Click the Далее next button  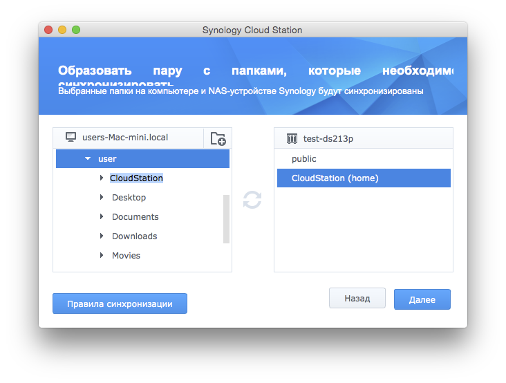[422, 299]
